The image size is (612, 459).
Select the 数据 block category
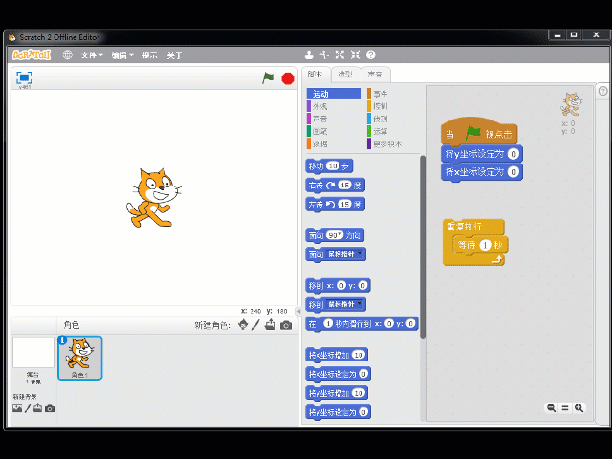(x=334, y=143)
